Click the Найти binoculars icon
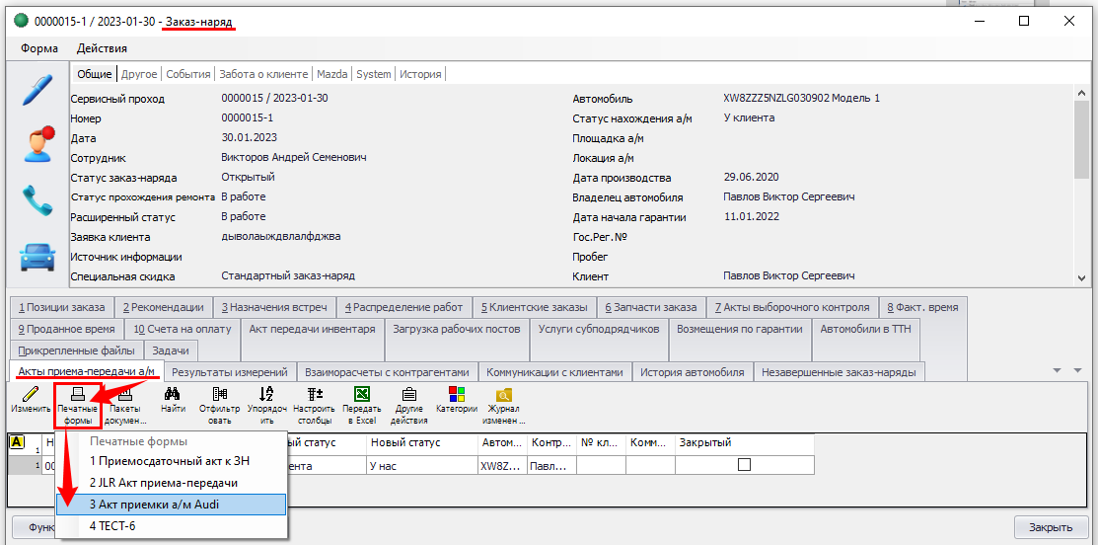 [173, 401]
